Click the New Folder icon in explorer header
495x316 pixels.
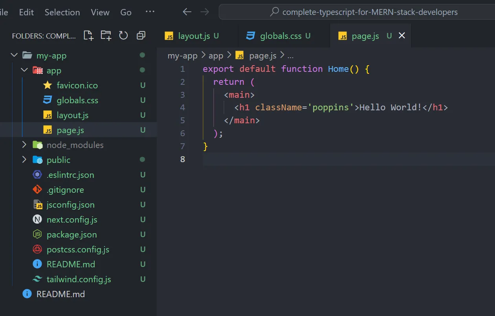coord(106,36)
